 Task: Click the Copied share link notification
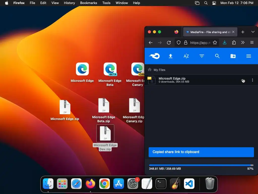pos(201,152)
